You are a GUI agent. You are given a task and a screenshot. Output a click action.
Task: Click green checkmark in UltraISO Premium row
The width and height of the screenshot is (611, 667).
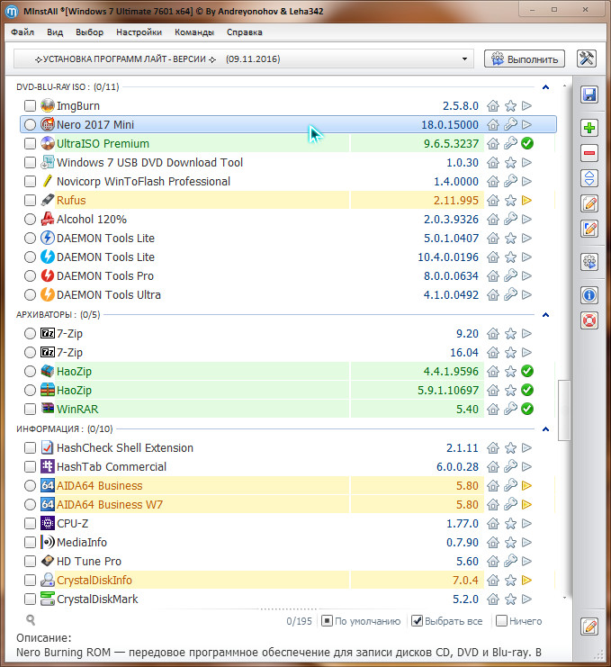527,143
